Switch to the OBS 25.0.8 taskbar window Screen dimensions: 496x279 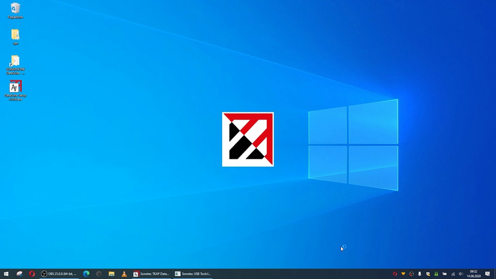tap(59, 274)
